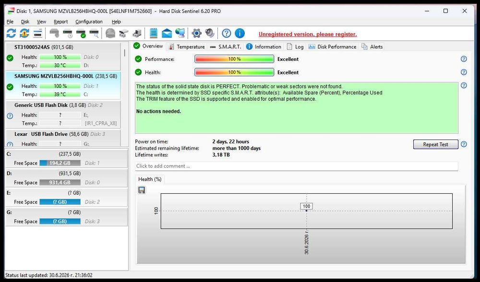480x282 pixels.
Task: Open the Help menu
Action: 116,22
